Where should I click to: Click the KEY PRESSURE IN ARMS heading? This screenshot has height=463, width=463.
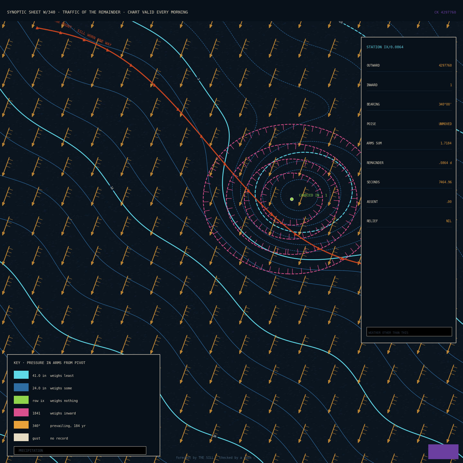50,363
